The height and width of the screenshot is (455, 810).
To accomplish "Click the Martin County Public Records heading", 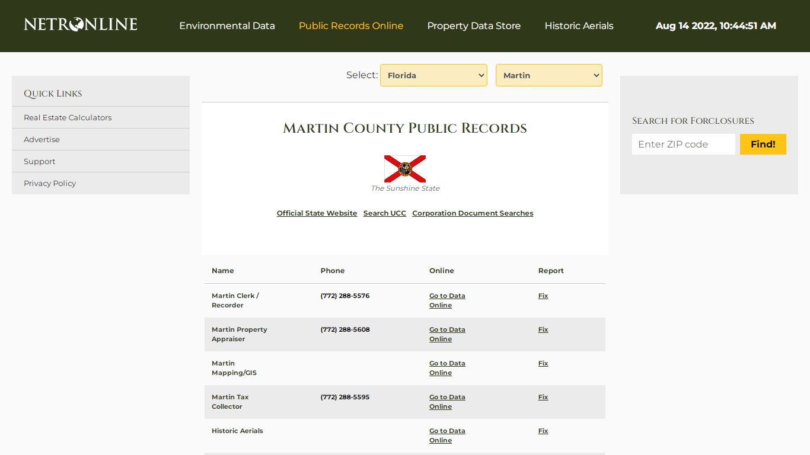I will point(405,128).
